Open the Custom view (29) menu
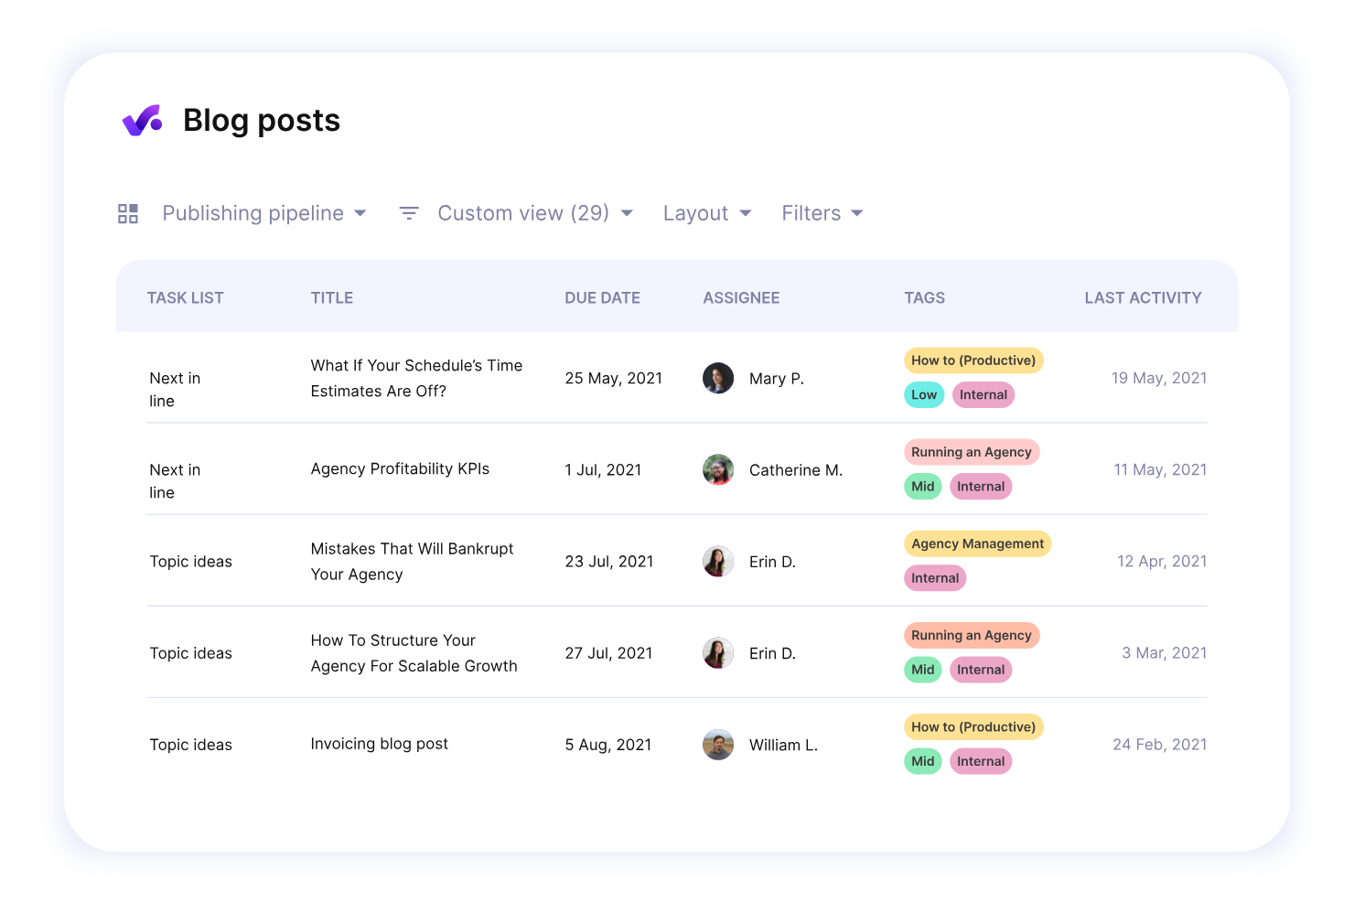The image size is (1354, 903). point(534,212)
